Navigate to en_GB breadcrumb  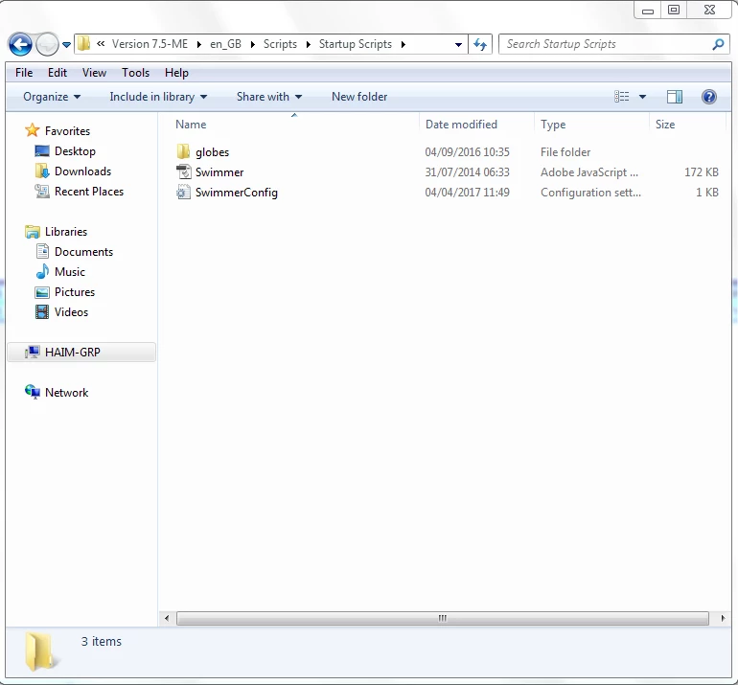(x=225, y=44)
